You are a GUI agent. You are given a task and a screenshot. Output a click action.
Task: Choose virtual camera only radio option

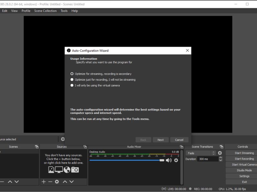coord(72,85)
